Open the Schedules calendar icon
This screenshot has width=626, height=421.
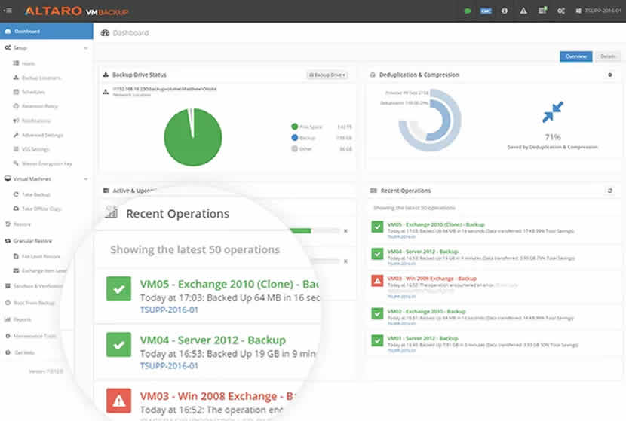16,92
